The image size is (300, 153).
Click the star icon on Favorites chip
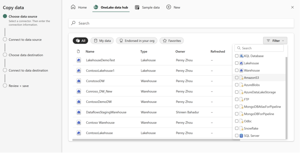165,41
